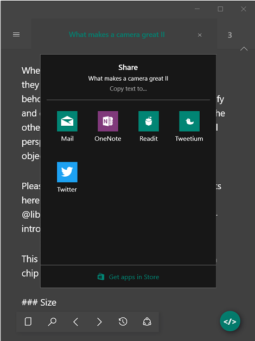Screen dimensions: 255x341
Task: Open the tab counter showing 3
Action: point(229,35)
